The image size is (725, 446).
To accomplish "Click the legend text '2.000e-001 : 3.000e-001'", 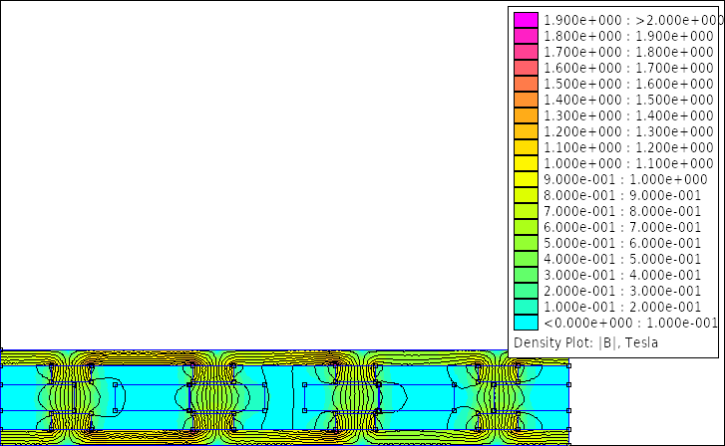I will coord(622,291).
